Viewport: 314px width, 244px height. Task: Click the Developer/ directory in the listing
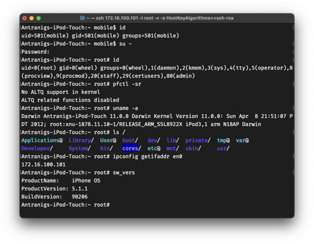pos(37,148)
